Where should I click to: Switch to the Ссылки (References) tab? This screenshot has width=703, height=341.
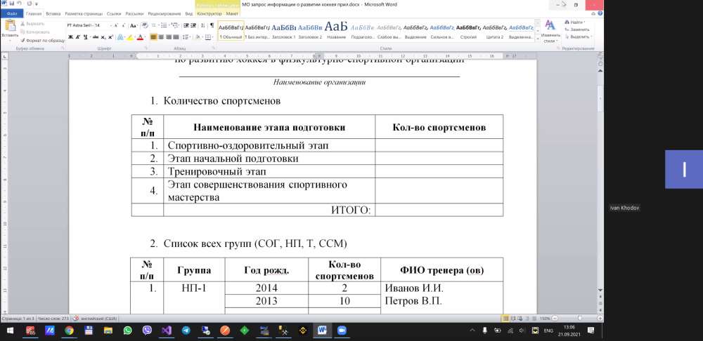pyautogui.click(x=114, y=14)
